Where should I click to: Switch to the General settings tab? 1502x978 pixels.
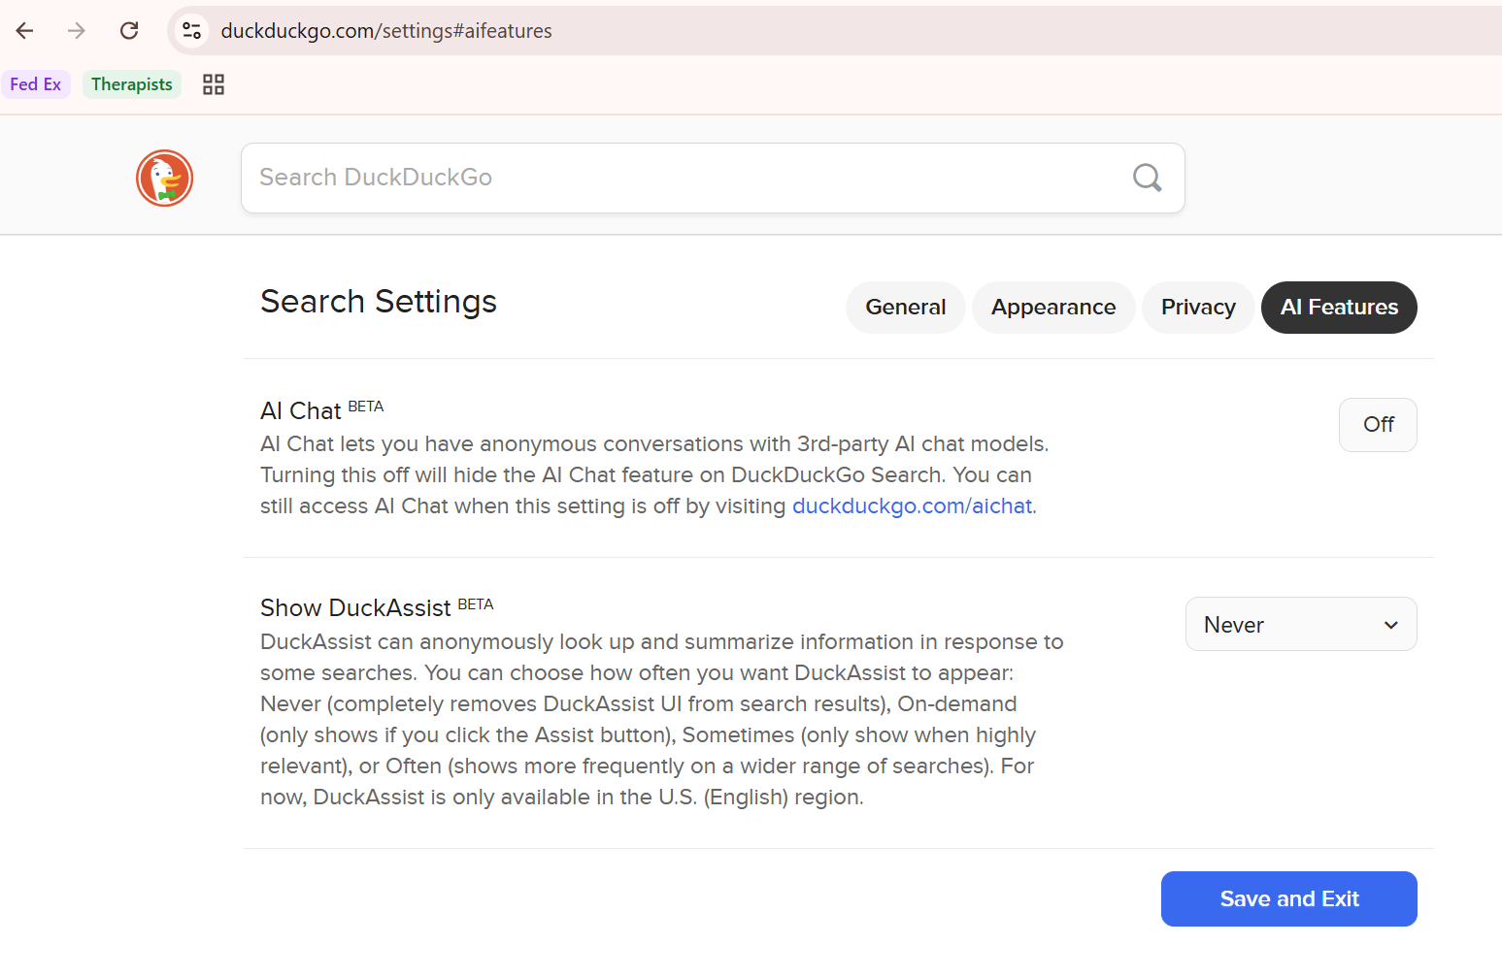coord(905,308)
